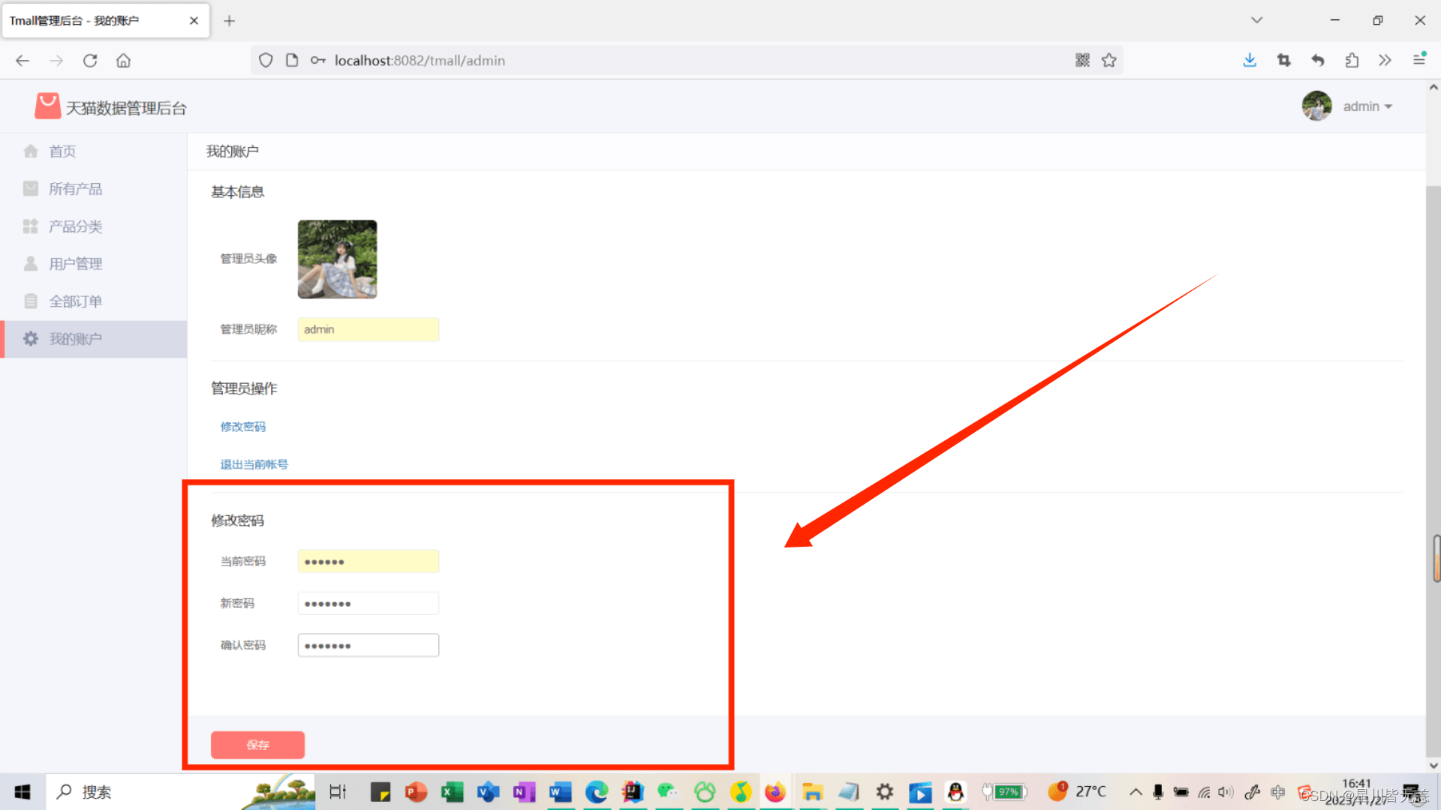Viewport: 1441px width, 810px height.
Task: Open Settings gear on taskbar
Action: pyautogui.click(x=885, y=792)
